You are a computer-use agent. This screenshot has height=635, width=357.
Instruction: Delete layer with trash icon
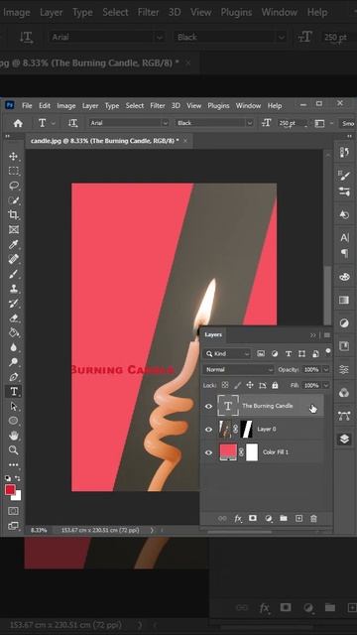(313, 518)
